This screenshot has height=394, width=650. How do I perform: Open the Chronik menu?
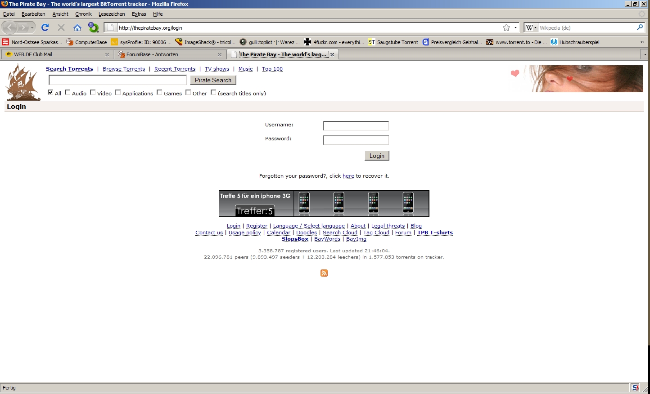(x=83, y=14)
